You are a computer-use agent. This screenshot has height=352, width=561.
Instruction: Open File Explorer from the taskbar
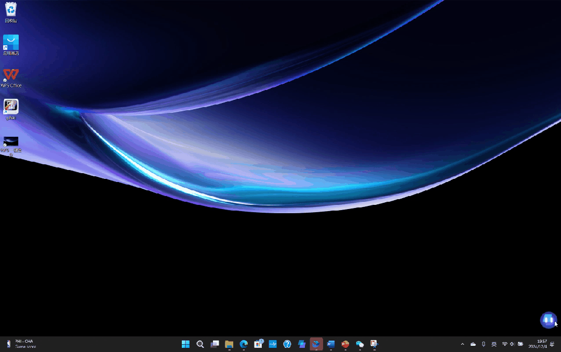point(229,344)
